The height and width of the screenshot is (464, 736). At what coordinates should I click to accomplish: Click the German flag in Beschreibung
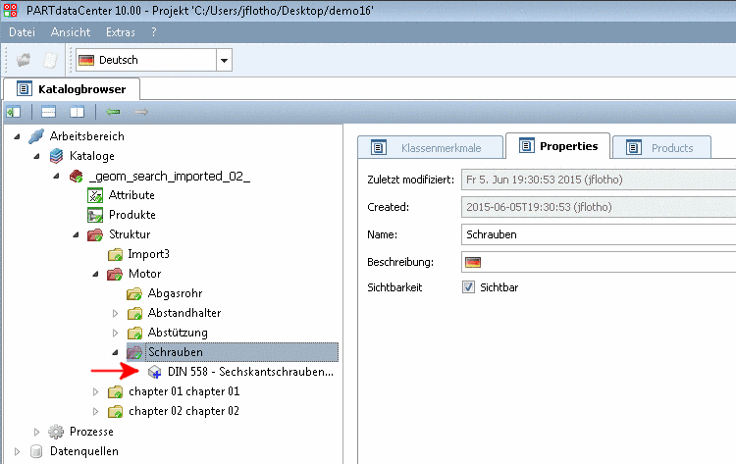(x=473, y=262)
